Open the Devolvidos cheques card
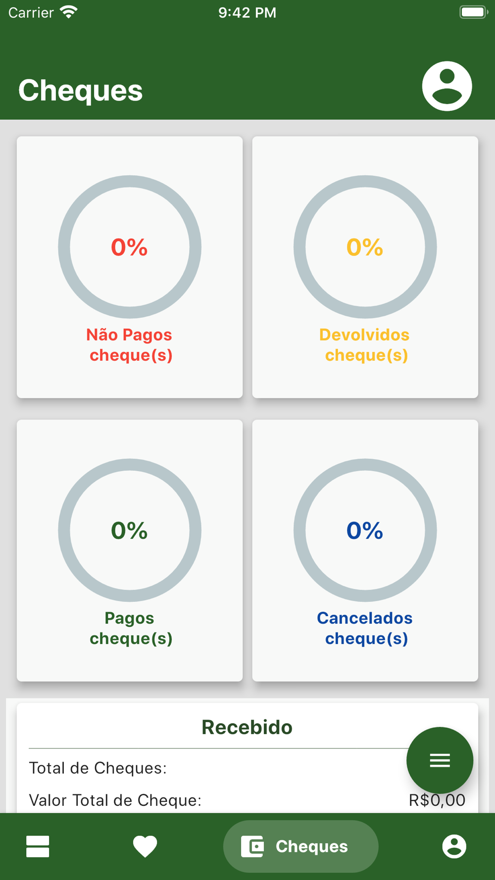Viewport: 495px width, 880px height. point(365,267)
